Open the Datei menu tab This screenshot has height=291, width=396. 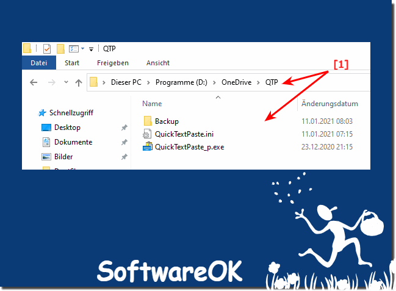tap(39, 63)
